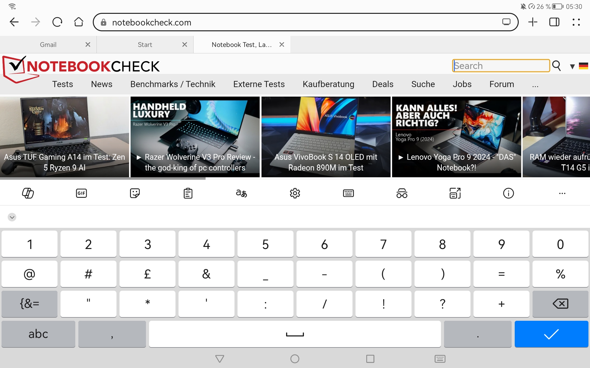The image size is (590, 368).
Task: Go to browser home page icon
Action: 79,22
